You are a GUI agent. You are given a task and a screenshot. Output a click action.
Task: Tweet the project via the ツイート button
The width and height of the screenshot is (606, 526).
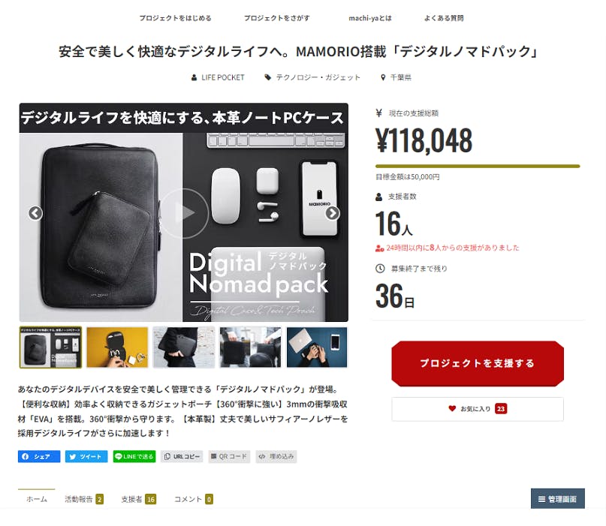[x=86, y=456]
